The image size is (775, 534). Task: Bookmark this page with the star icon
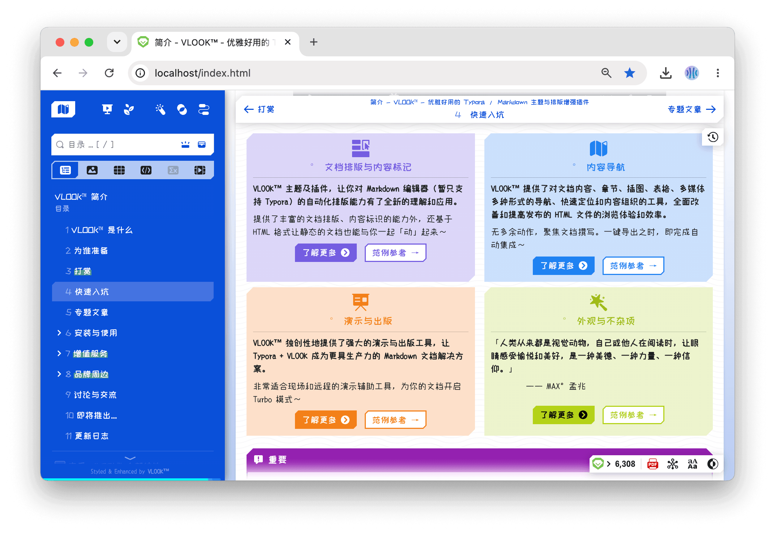tap(630, 73)
